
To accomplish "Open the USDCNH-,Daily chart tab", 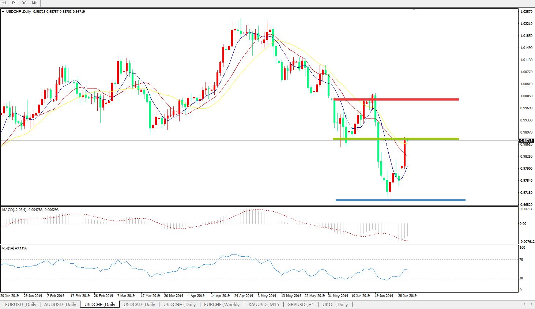I will tap(180, 304).
